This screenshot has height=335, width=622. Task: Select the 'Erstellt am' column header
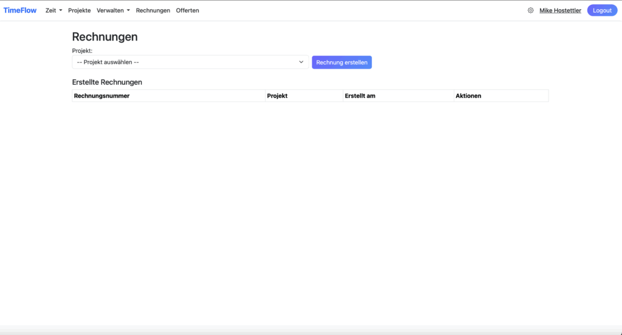360,96
